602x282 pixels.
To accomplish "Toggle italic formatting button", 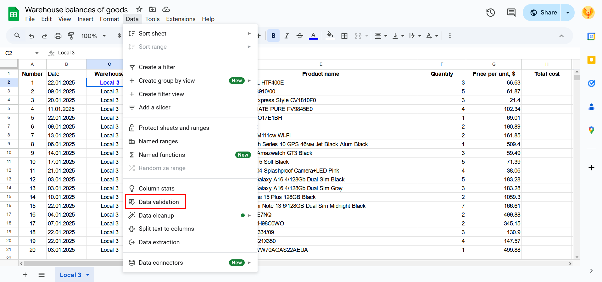I will [x=287, y=36].
